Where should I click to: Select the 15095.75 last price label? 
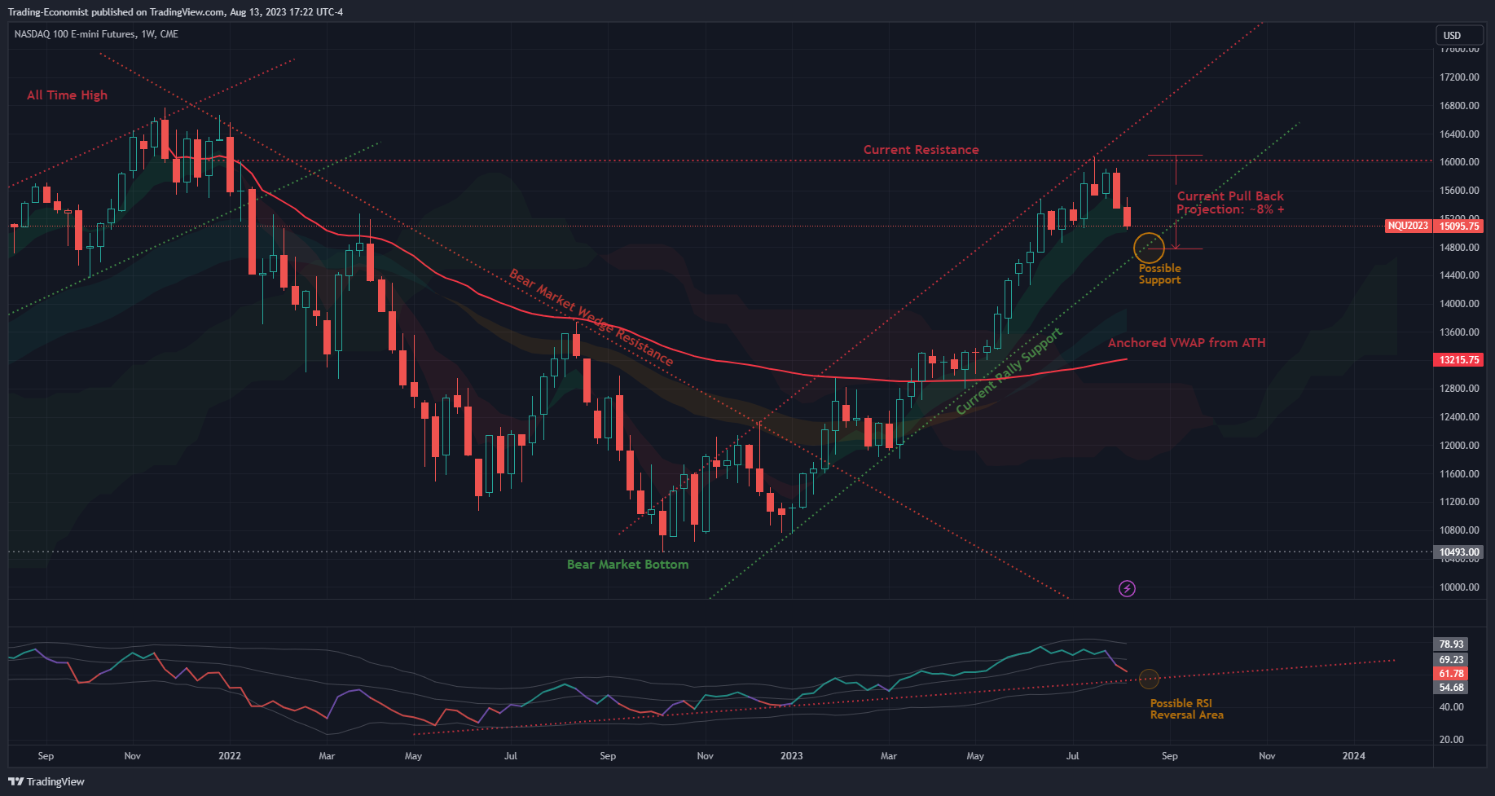[x=1458, y=226]
